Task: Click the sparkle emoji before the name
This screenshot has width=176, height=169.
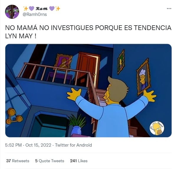Action: (x=25, y=9)
